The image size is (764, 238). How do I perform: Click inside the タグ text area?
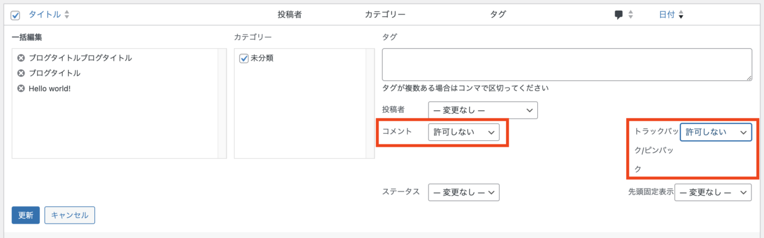tap(566, 64)
